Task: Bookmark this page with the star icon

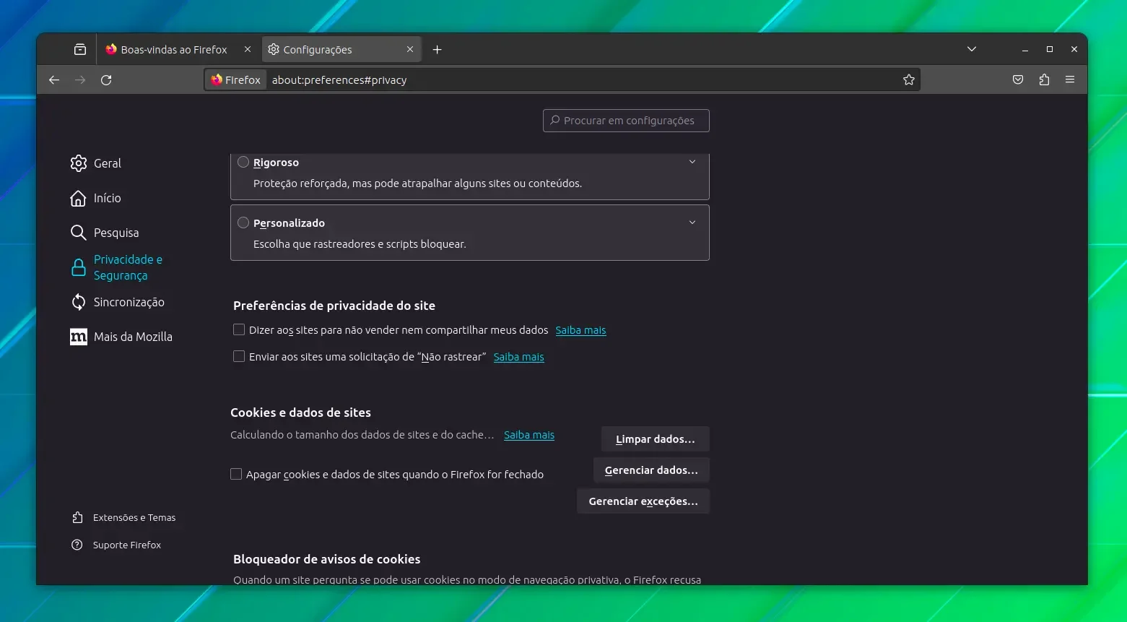Action: point(909,80)
